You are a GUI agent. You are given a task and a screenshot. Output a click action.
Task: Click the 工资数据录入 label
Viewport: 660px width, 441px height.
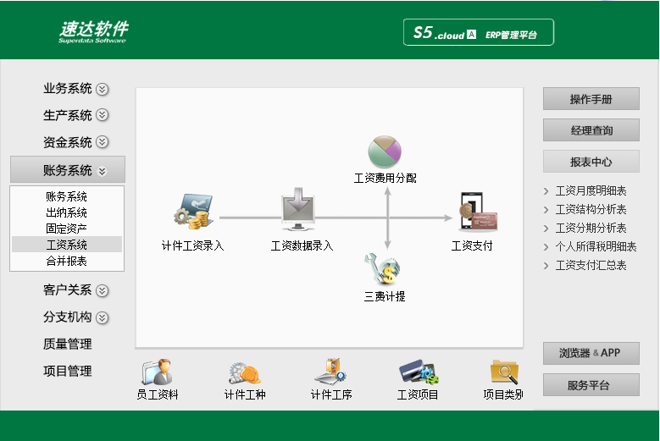point(302,245)
